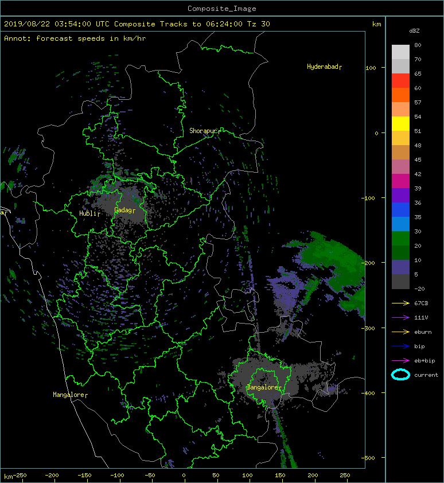Click the magenta eb+bip arrow legend icon
The width and height of the screenshot is (444, 483).
[x=400, y=360]
